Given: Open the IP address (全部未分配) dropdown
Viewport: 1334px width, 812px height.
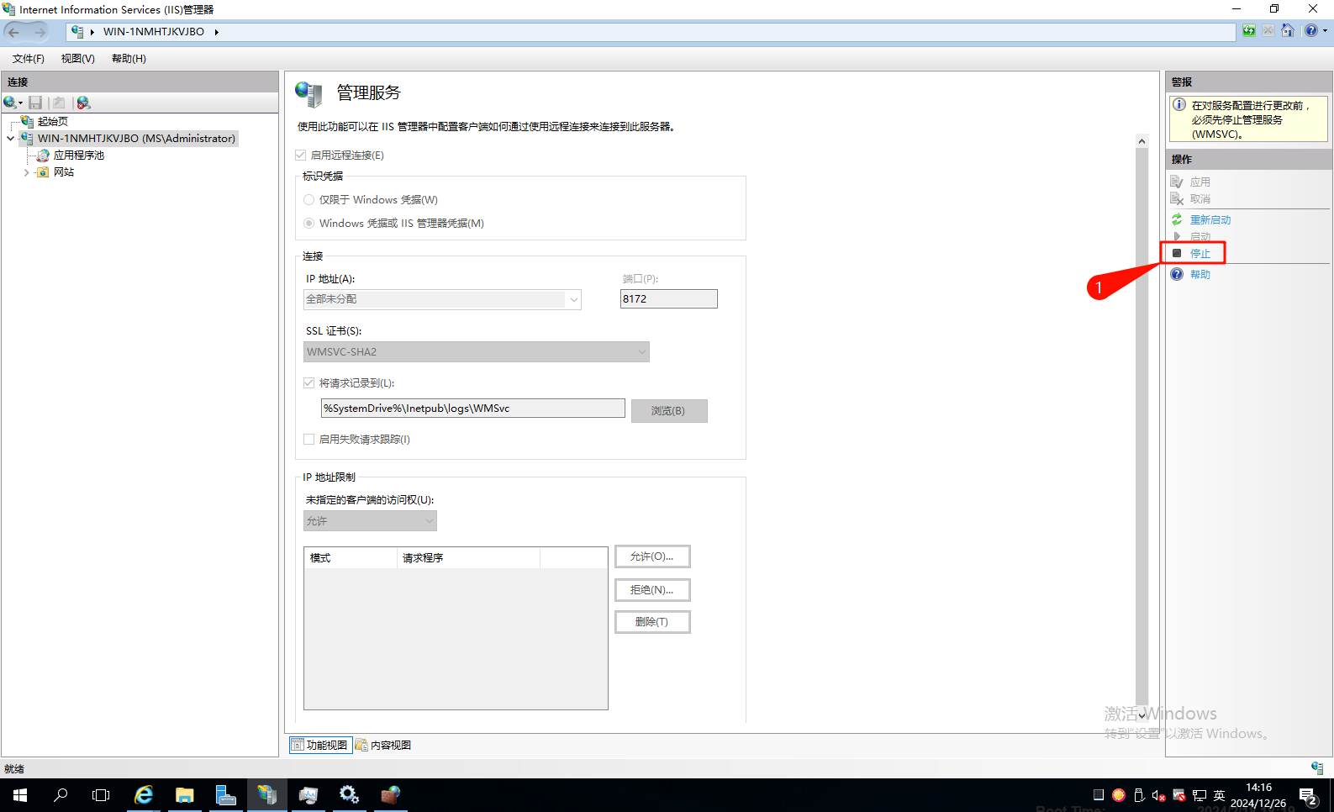Looking at the screenshot, I should pyautogui.click(x=442, y=299).
